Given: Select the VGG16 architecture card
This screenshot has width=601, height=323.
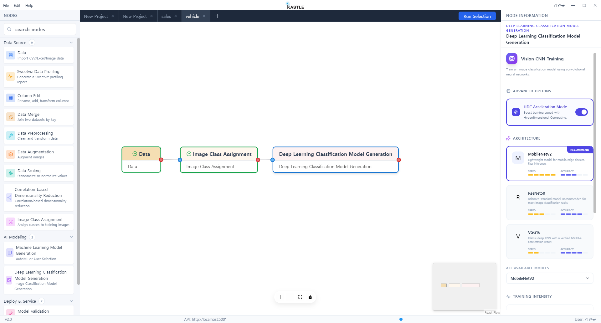Looking at the screenshot, I should click(x=550, y=242).
